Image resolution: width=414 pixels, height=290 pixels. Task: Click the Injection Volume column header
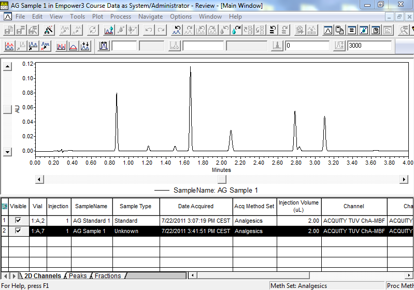(x=299, y=206)
